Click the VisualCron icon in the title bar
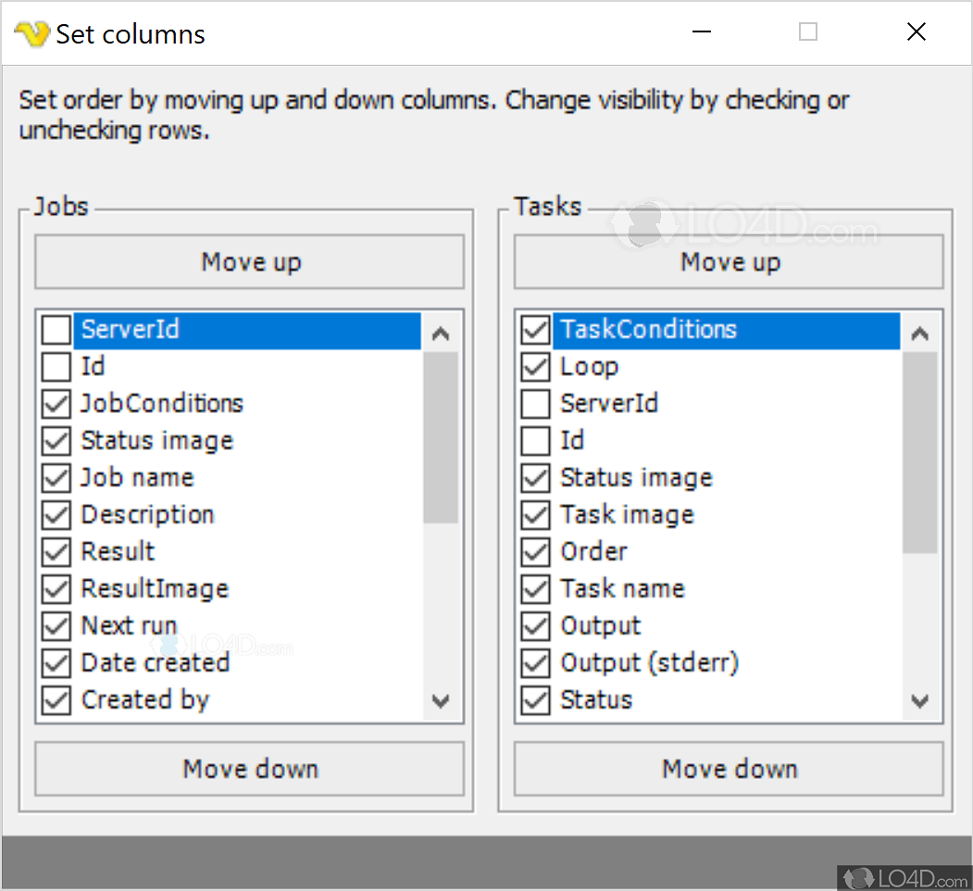Screen dimensions: 973x891 [31, 31]
